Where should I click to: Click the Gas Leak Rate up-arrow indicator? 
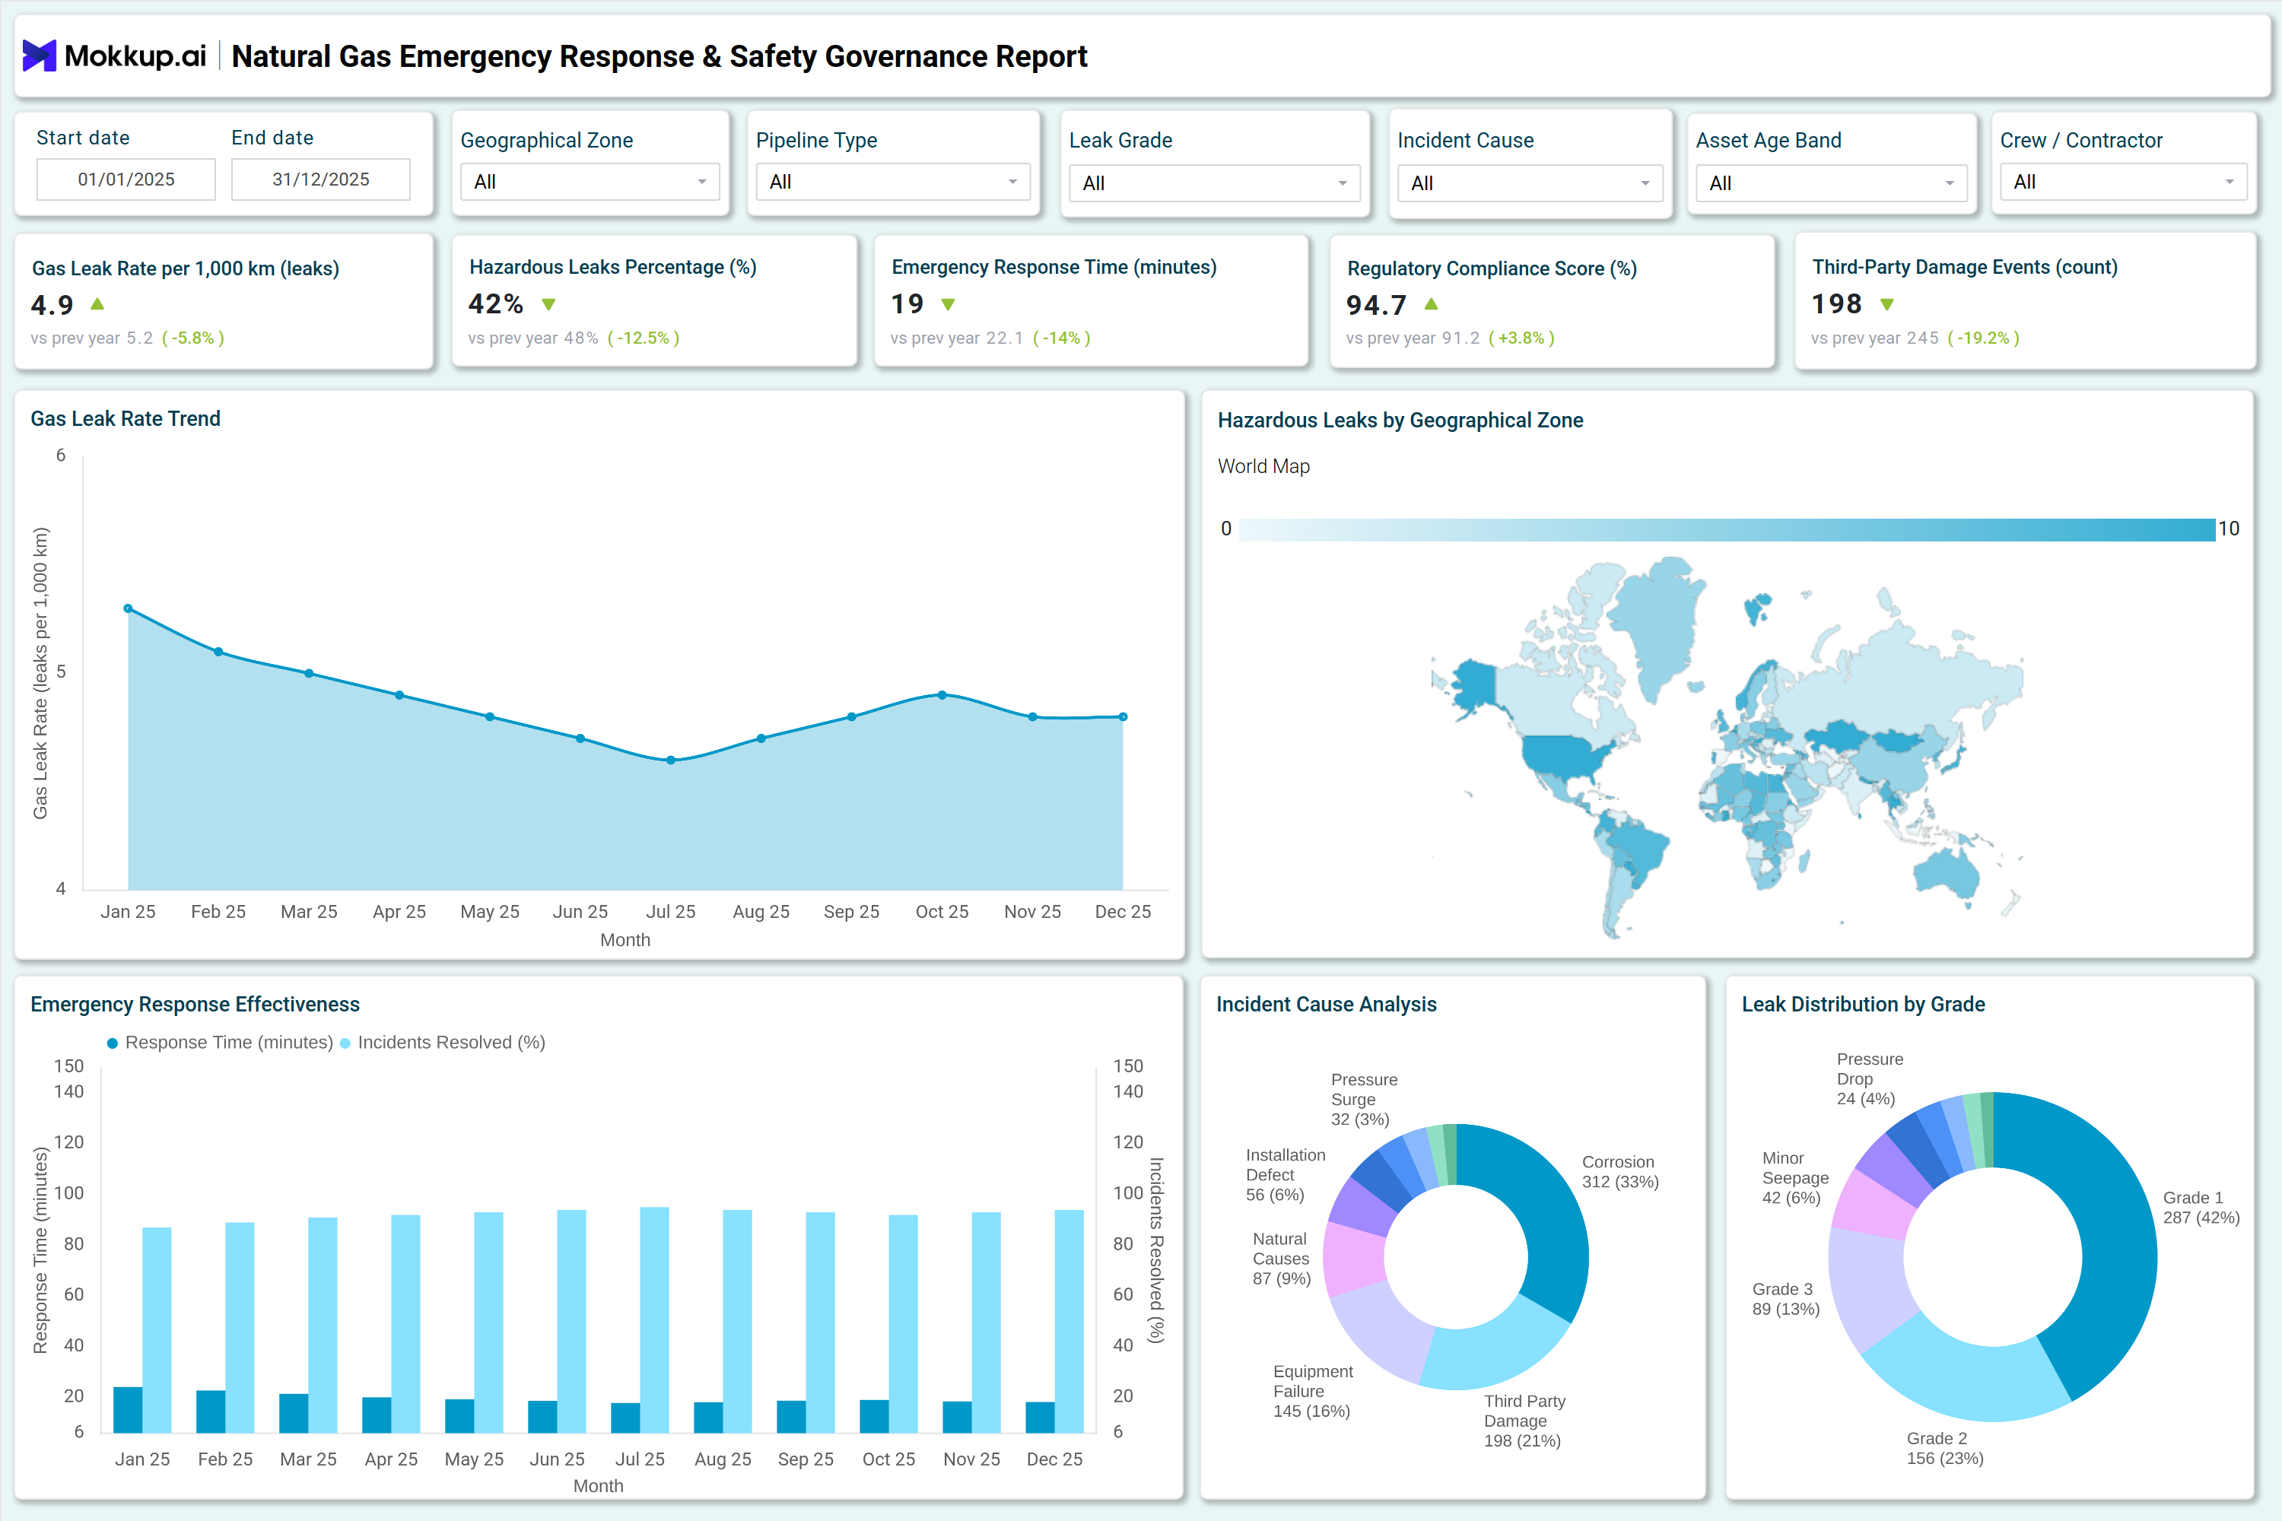point(97,305)
